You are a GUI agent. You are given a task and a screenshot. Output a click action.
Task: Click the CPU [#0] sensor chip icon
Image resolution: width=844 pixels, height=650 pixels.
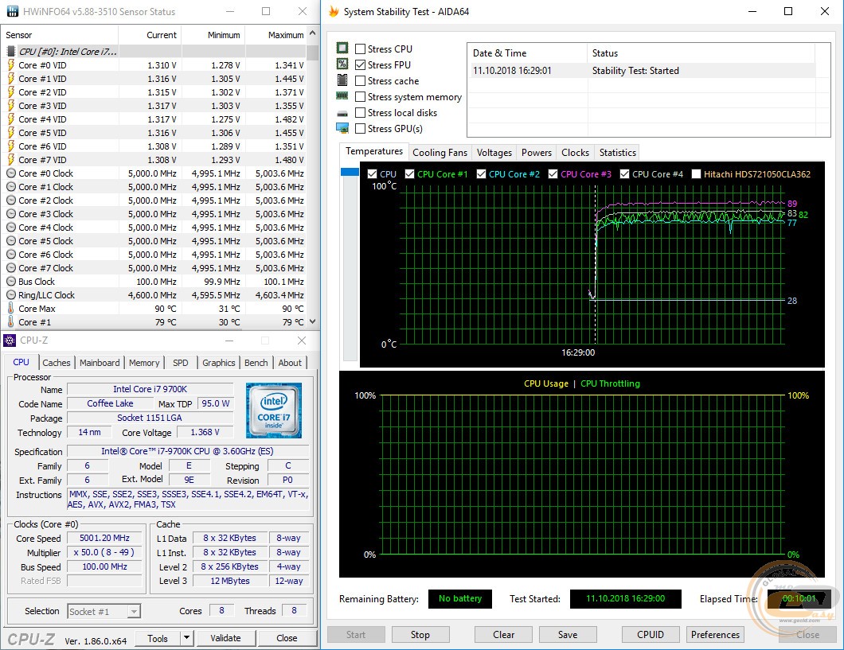coord(11,52)
